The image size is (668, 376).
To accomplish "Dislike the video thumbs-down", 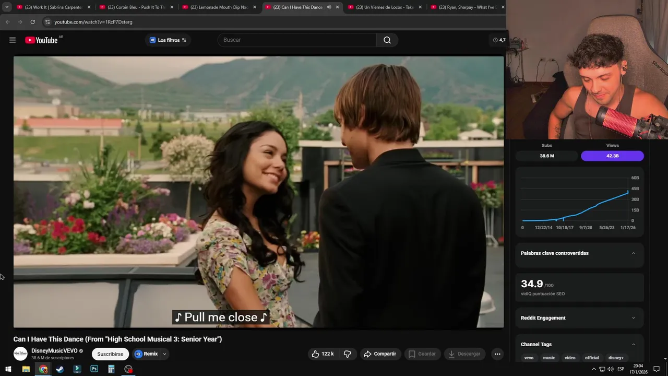I will (348, 354).
